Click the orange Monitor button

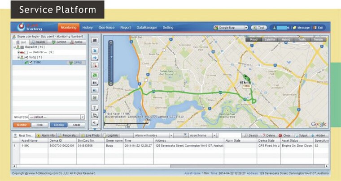point(21,125)
